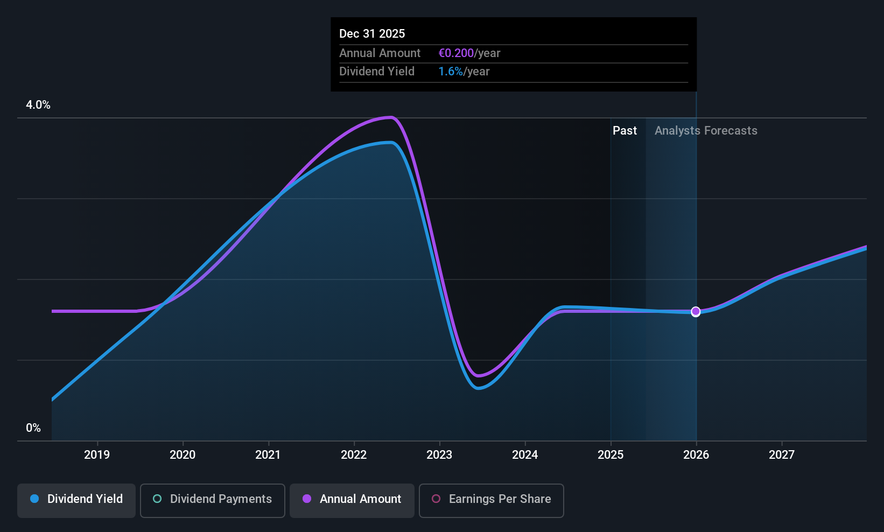
Task: Click the purple Annual Amount legend dot
Action: click(307, 499)
